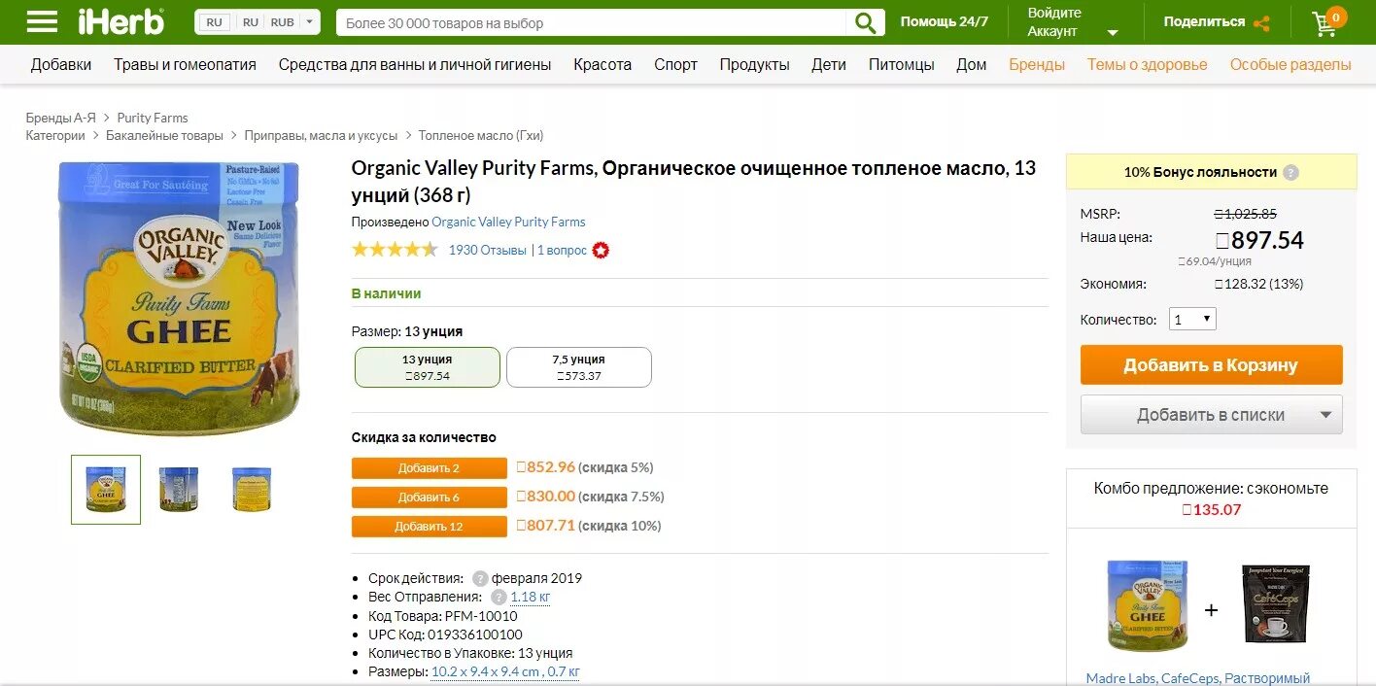
Task: Open the RU RUB language currency dropdown
Action: (258, 22)
